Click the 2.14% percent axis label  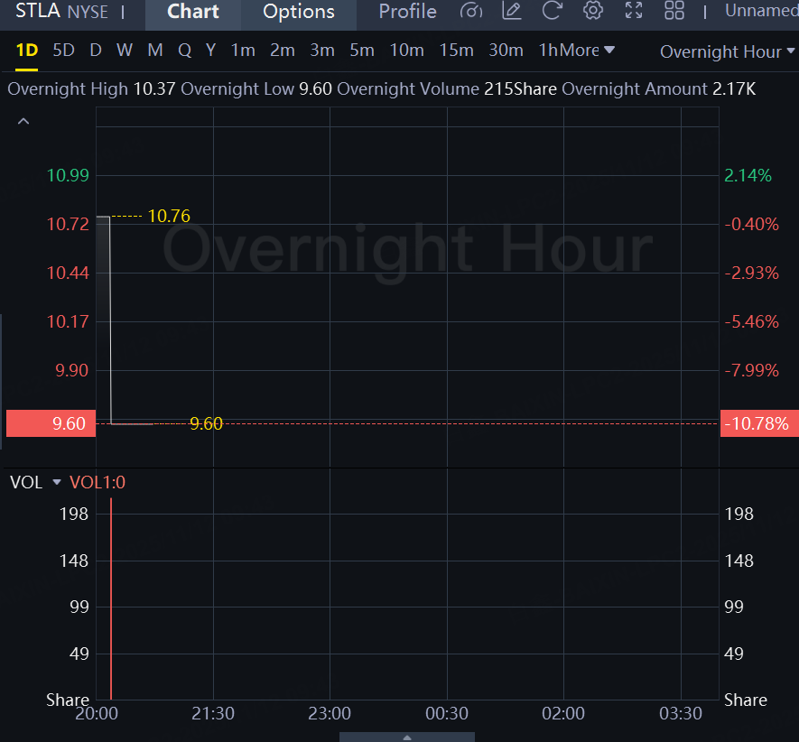(x=748, y=175)
